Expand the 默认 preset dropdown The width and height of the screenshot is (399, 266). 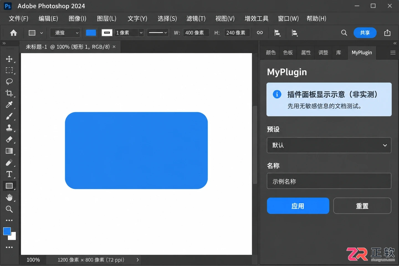(x=329, y=145)
